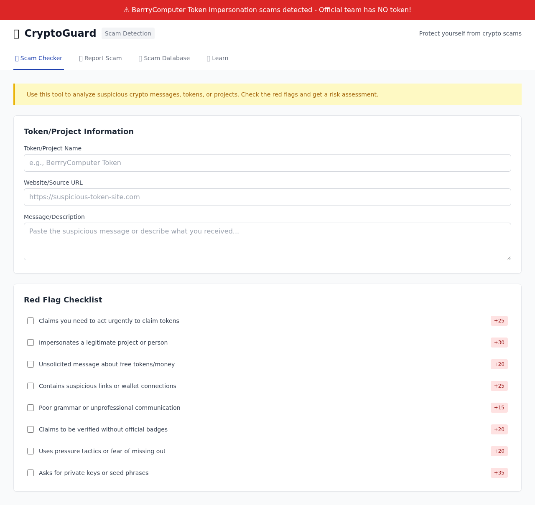Switch to the Report Scam tab
The height and width of the screenshot is (505, 535).
pyautogui.click(x=100, y=58)
